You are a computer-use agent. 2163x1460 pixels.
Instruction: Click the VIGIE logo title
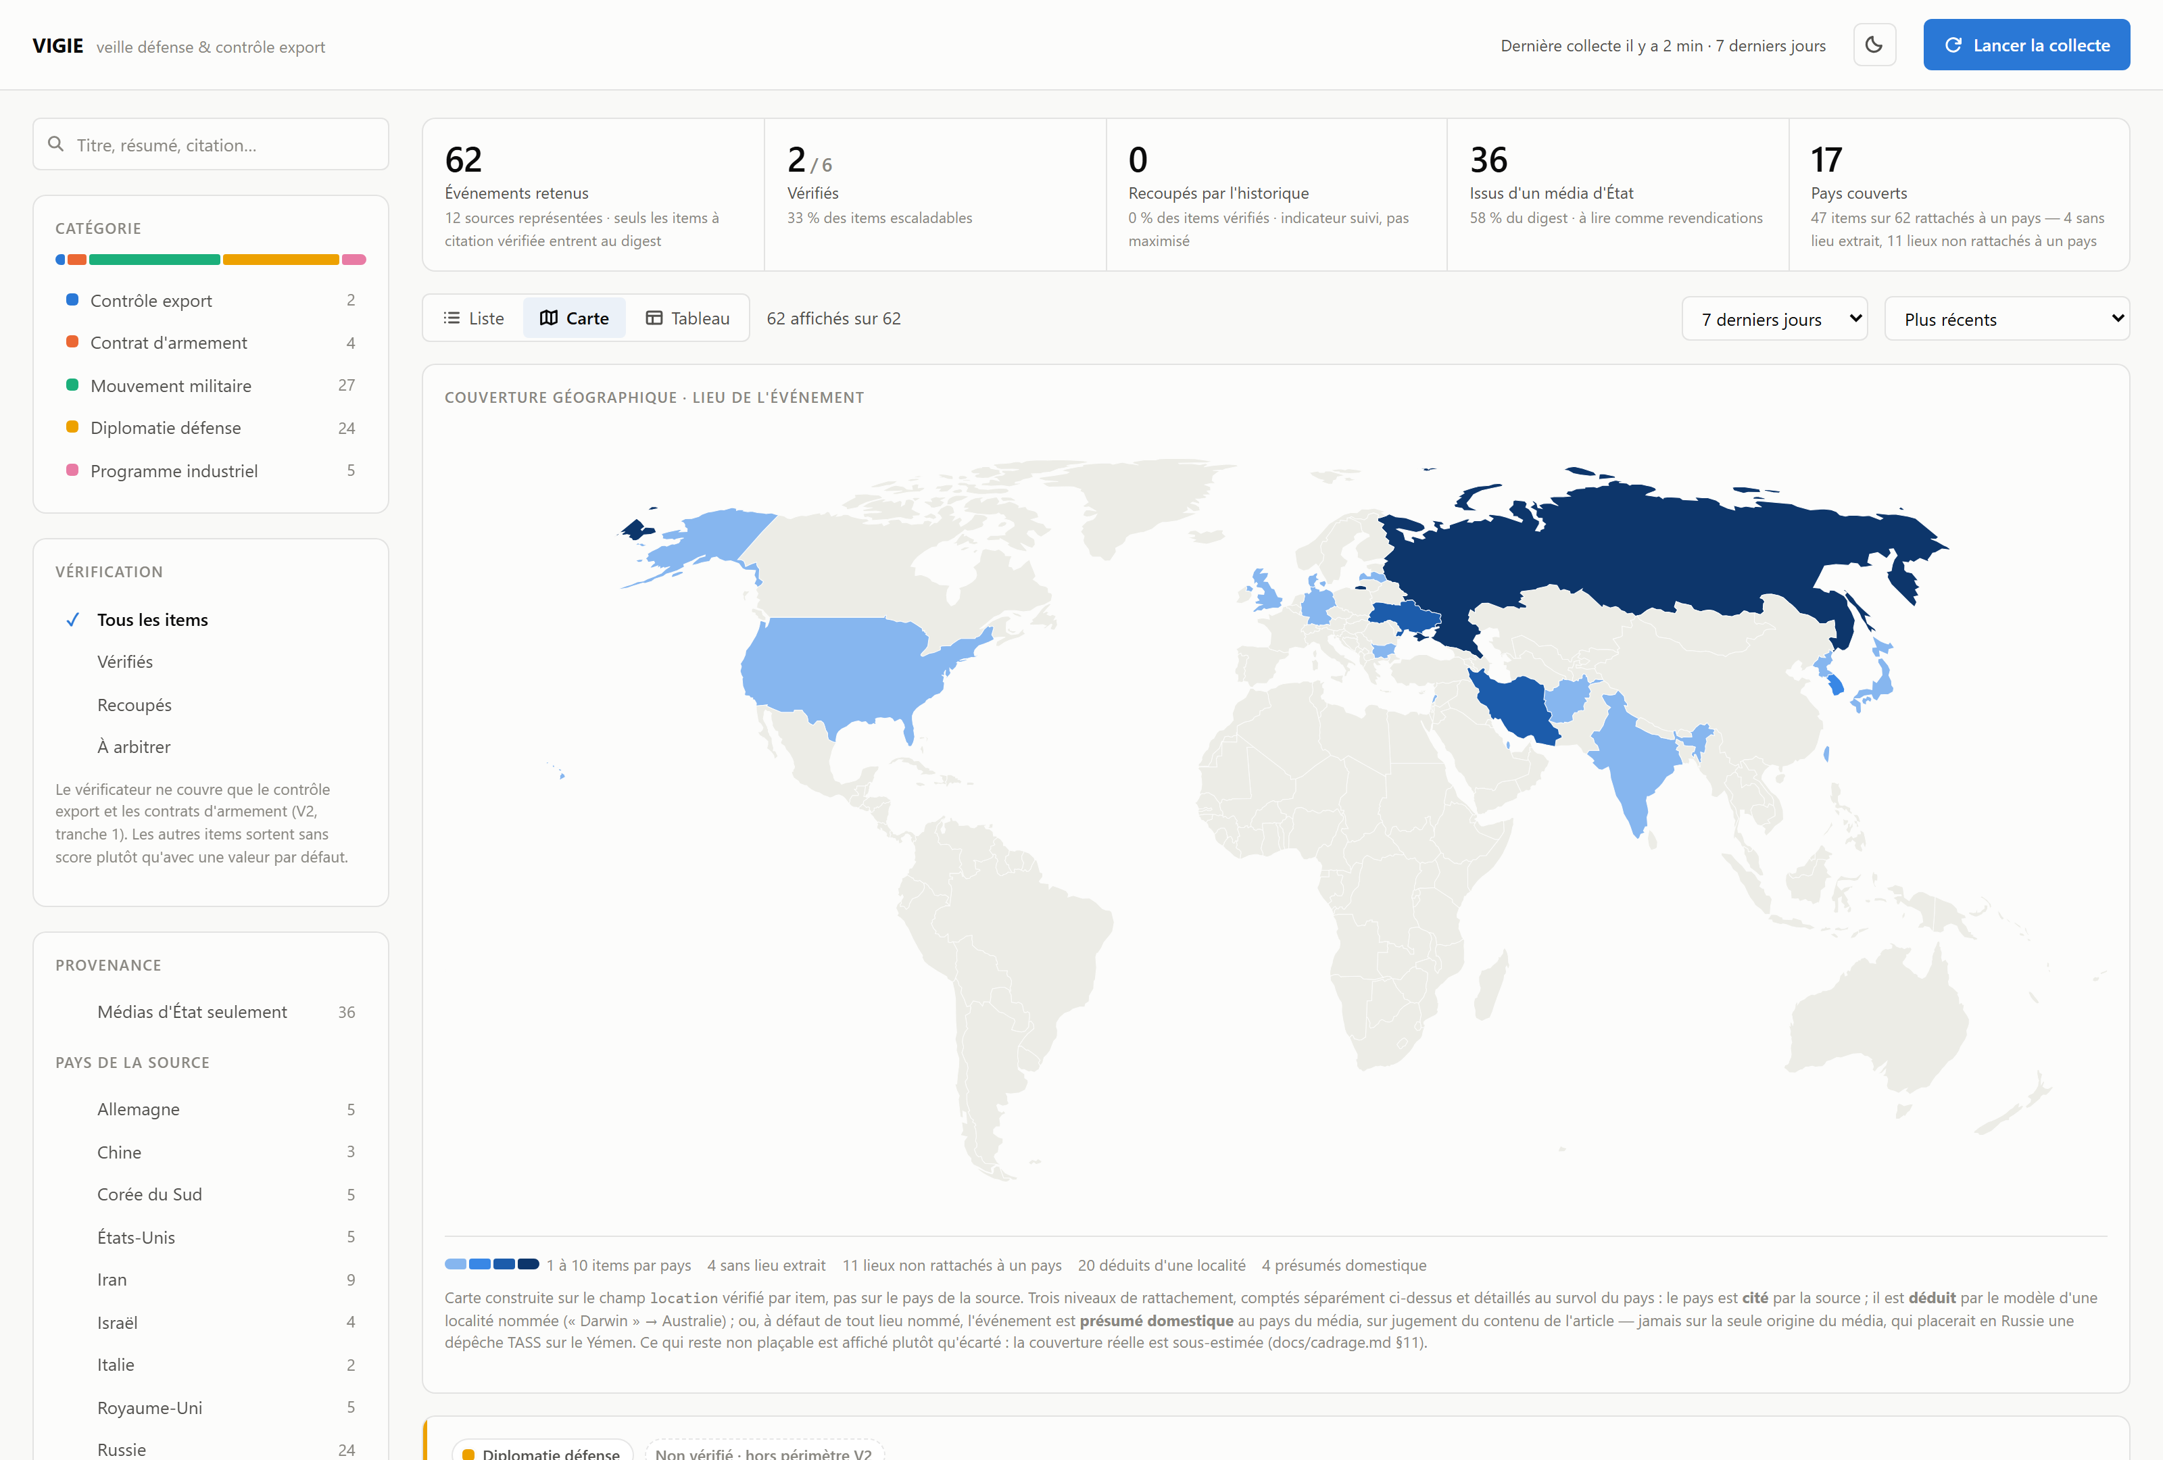tap(57, 45)
